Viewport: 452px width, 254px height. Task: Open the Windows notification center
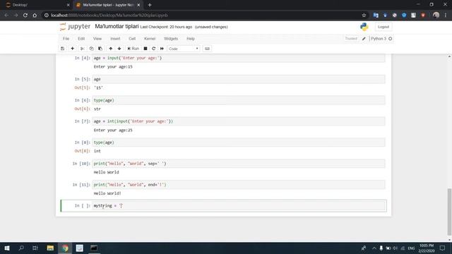[x=443, y=248]
